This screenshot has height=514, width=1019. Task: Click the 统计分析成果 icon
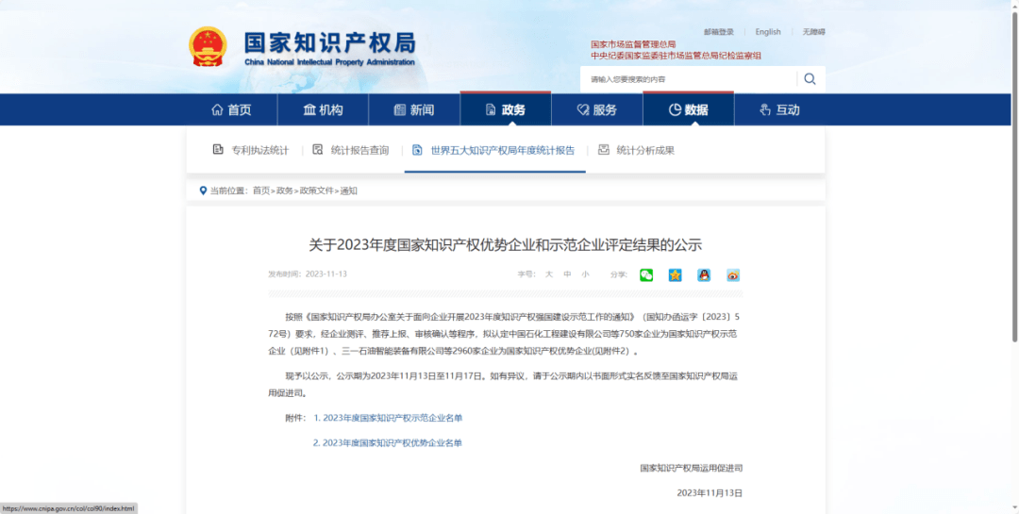pos(604,149)
